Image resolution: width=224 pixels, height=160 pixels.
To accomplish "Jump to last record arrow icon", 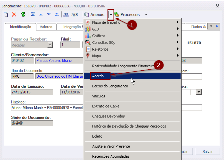I will coord(57,14).
